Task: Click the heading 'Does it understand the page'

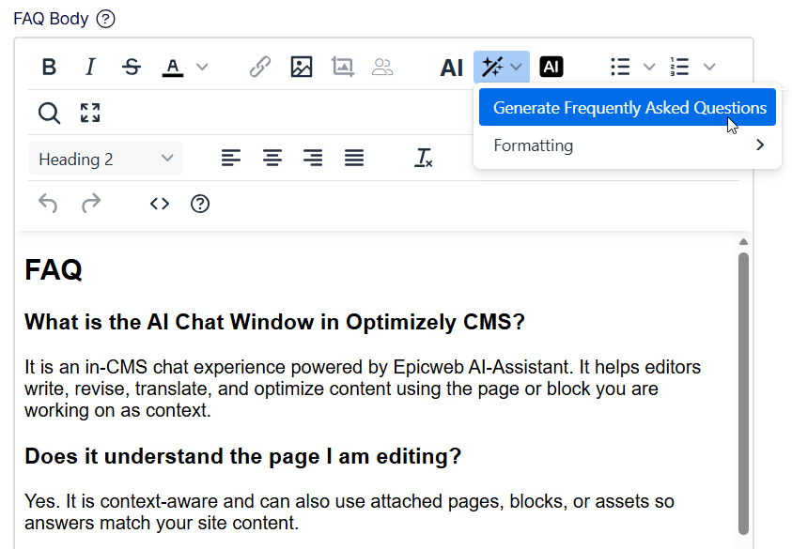Action: (243, 456)
